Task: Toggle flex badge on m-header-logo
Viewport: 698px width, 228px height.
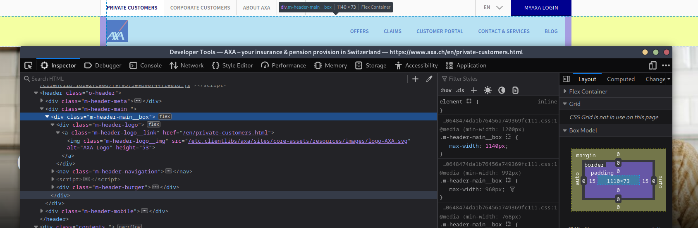Action: 154,125
